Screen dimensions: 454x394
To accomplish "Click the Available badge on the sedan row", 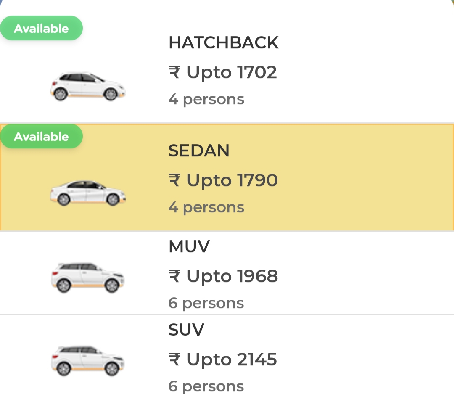I will [41, 136].
